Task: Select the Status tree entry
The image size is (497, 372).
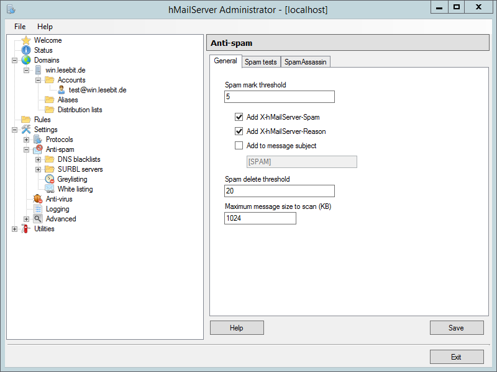Action: pos(43,50)
